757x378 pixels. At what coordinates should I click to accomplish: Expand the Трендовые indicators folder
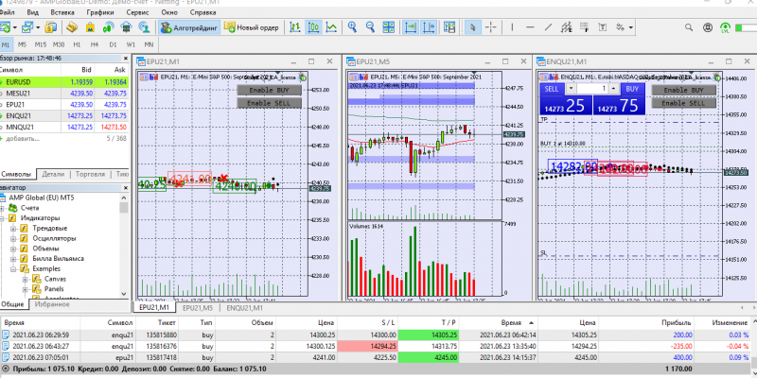[13, 229]
